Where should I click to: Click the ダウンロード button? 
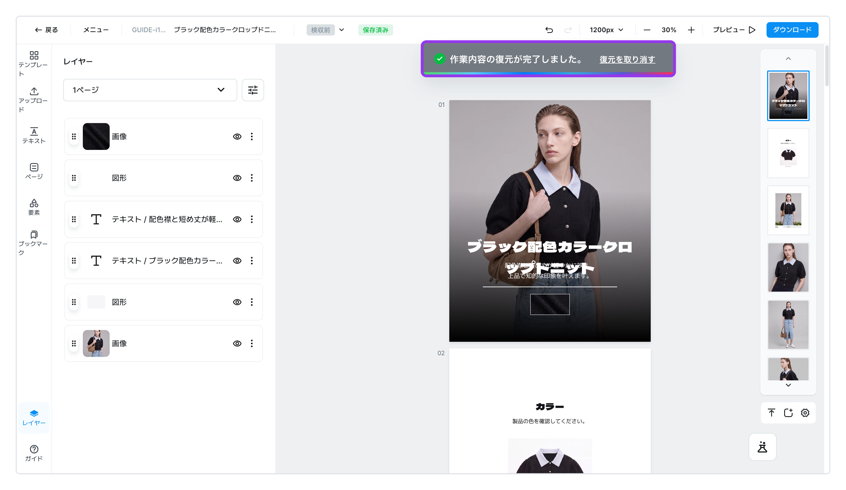pyautogui.click(x=792, y=30)
